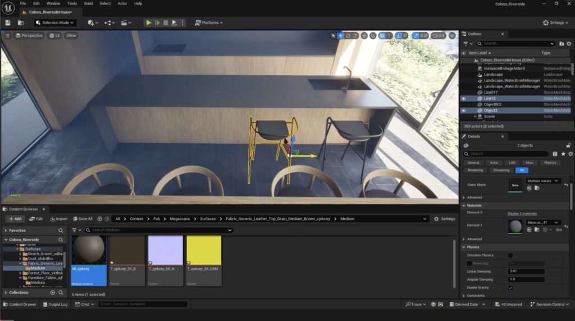The image size is (575, 321).
Task: Click the Outliner search field
Action: tap(515, 44)
